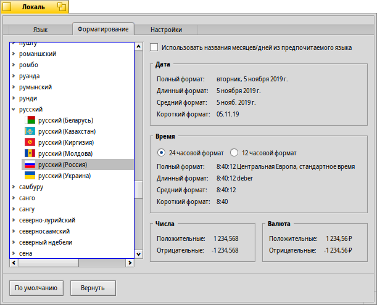
Task: Open the Настройки tab
Action: click(x=166, y=30)
